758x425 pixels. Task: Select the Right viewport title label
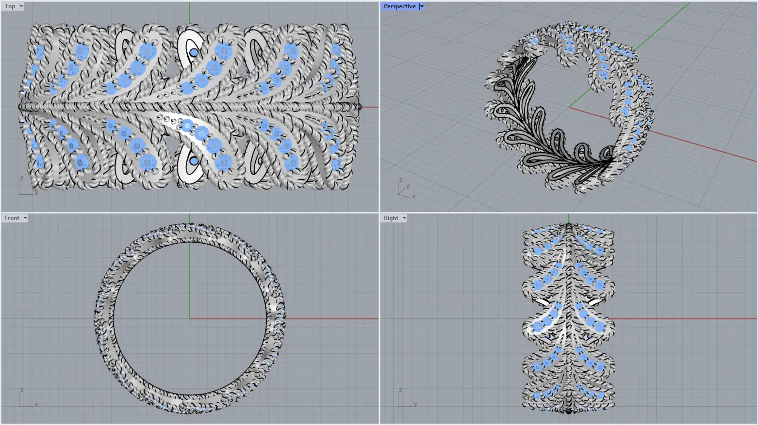coord(391,218)
